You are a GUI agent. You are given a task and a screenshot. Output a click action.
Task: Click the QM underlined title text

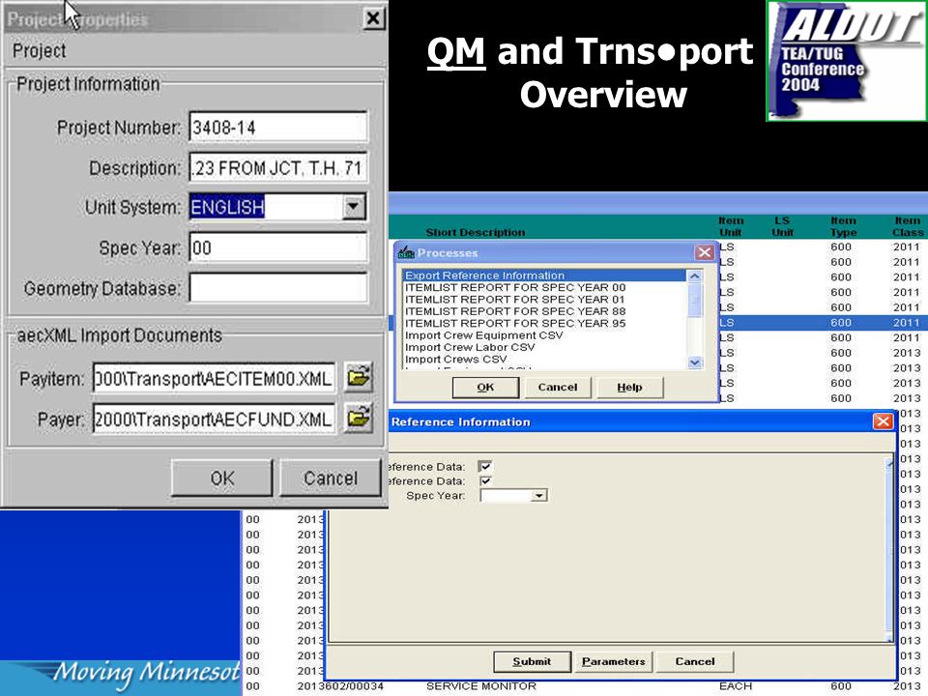click(x=456, y=51)
